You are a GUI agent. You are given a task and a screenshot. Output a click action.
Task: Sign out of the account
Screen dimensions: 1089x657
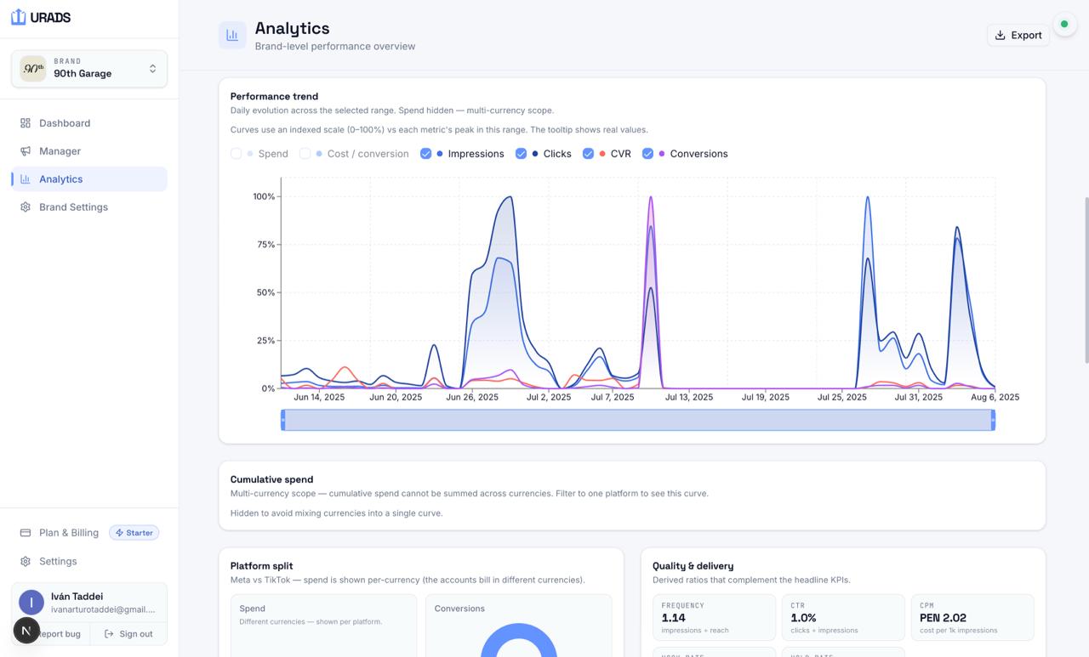(x=128, y=634)
